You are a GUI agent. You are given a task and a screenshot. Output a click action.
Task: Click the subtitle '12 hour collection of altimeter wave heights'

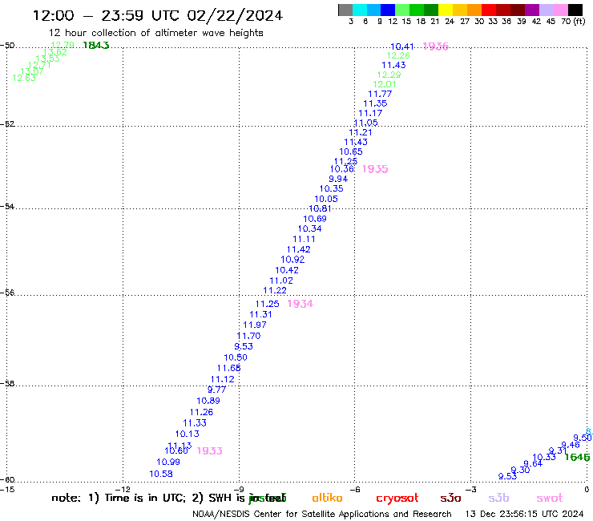pyautogui.click(x=155, y=34)
